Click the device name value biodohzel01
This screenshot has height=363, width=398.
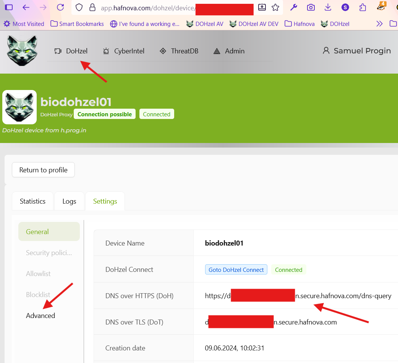(x=224, y=243)
